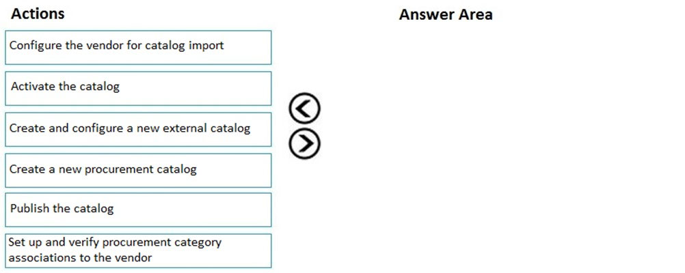The image size is (685, 273).
Task: Select 'Configure the vendor for catalog import' action
Action: (x=138, y=48)
